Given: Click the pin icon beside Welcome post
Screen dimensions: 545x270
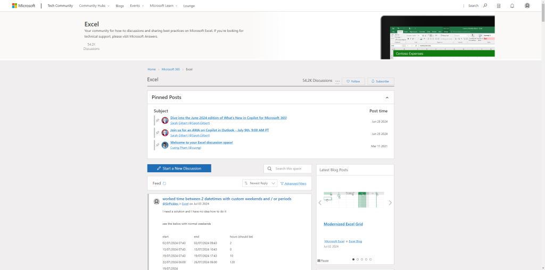Looking at the screenshot, I should tap(158, 145).
